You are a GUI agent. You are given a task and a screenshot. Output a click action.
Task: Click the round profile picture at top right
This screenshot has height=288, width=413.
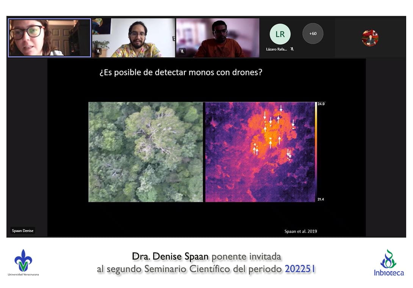[370, 38]
